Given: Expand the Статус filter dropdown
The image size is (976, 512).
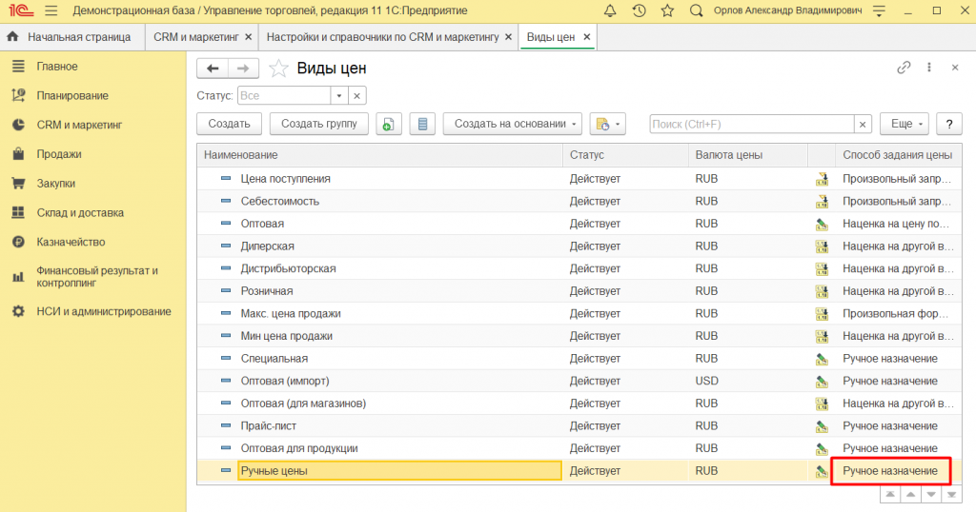Looking at the screenshot, I should point(337,96).
